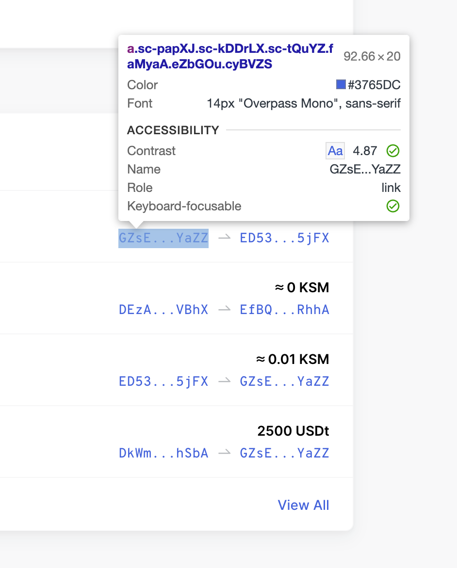Open the EfBQ...RhhA recipient link

284,309
